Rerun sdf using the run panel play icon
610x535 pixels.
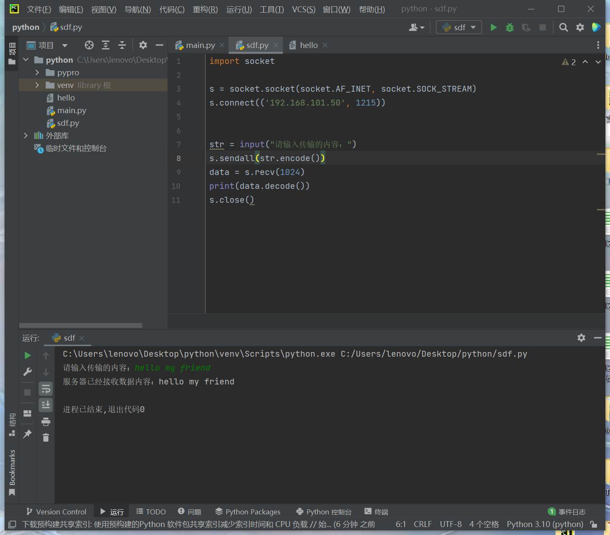[x=27, y=355]
